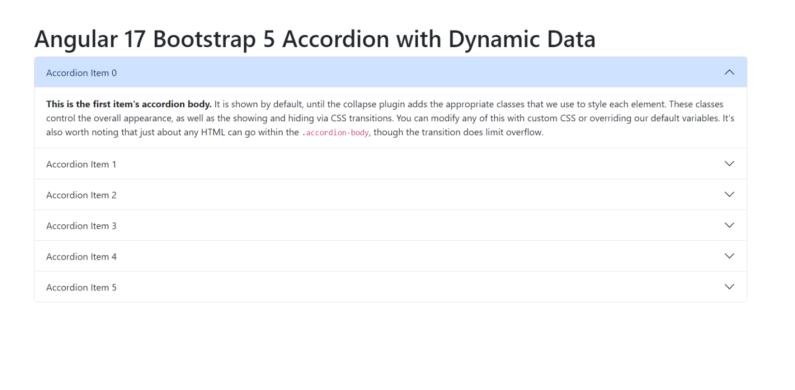The height and width of the screenshot is (390, 795).
Task: Click the down chevron on Accordion Item 3
Action: pyautogui.click(x=729, y=225)
